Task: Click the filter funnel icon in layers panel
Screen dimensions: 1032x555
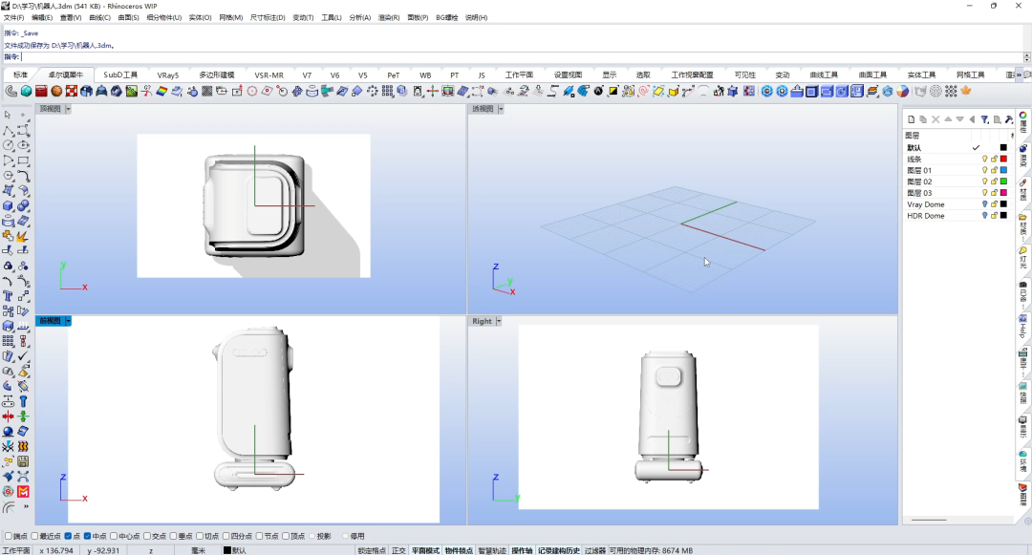Action: 984,119
